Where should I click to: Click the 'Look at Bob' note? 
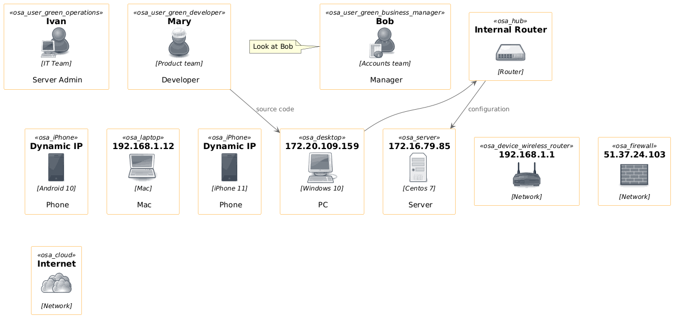pos(273,47)
